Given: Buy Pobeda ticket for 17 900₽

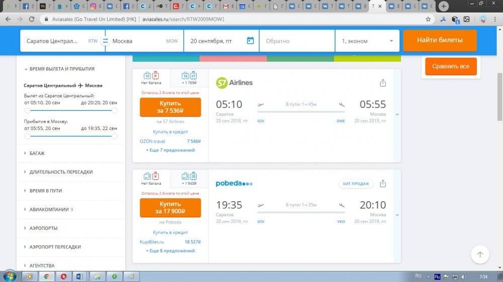Looking at the screenshot, I should click(171, 207).
